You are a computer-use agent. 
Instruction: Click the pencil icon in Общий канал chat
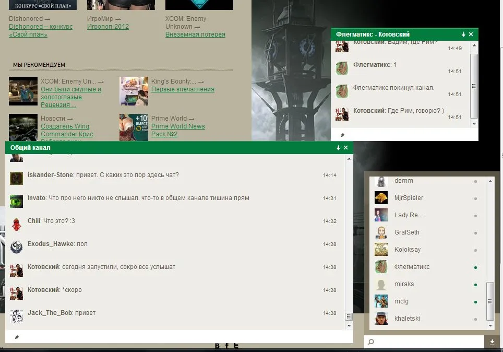[x=17, y=337]
